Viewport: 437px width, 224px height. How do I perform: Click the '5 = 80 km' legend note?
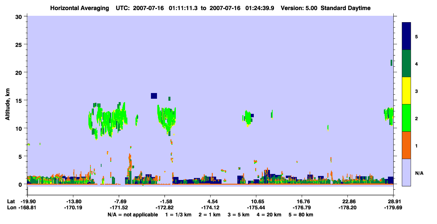[x=302, y=215]
